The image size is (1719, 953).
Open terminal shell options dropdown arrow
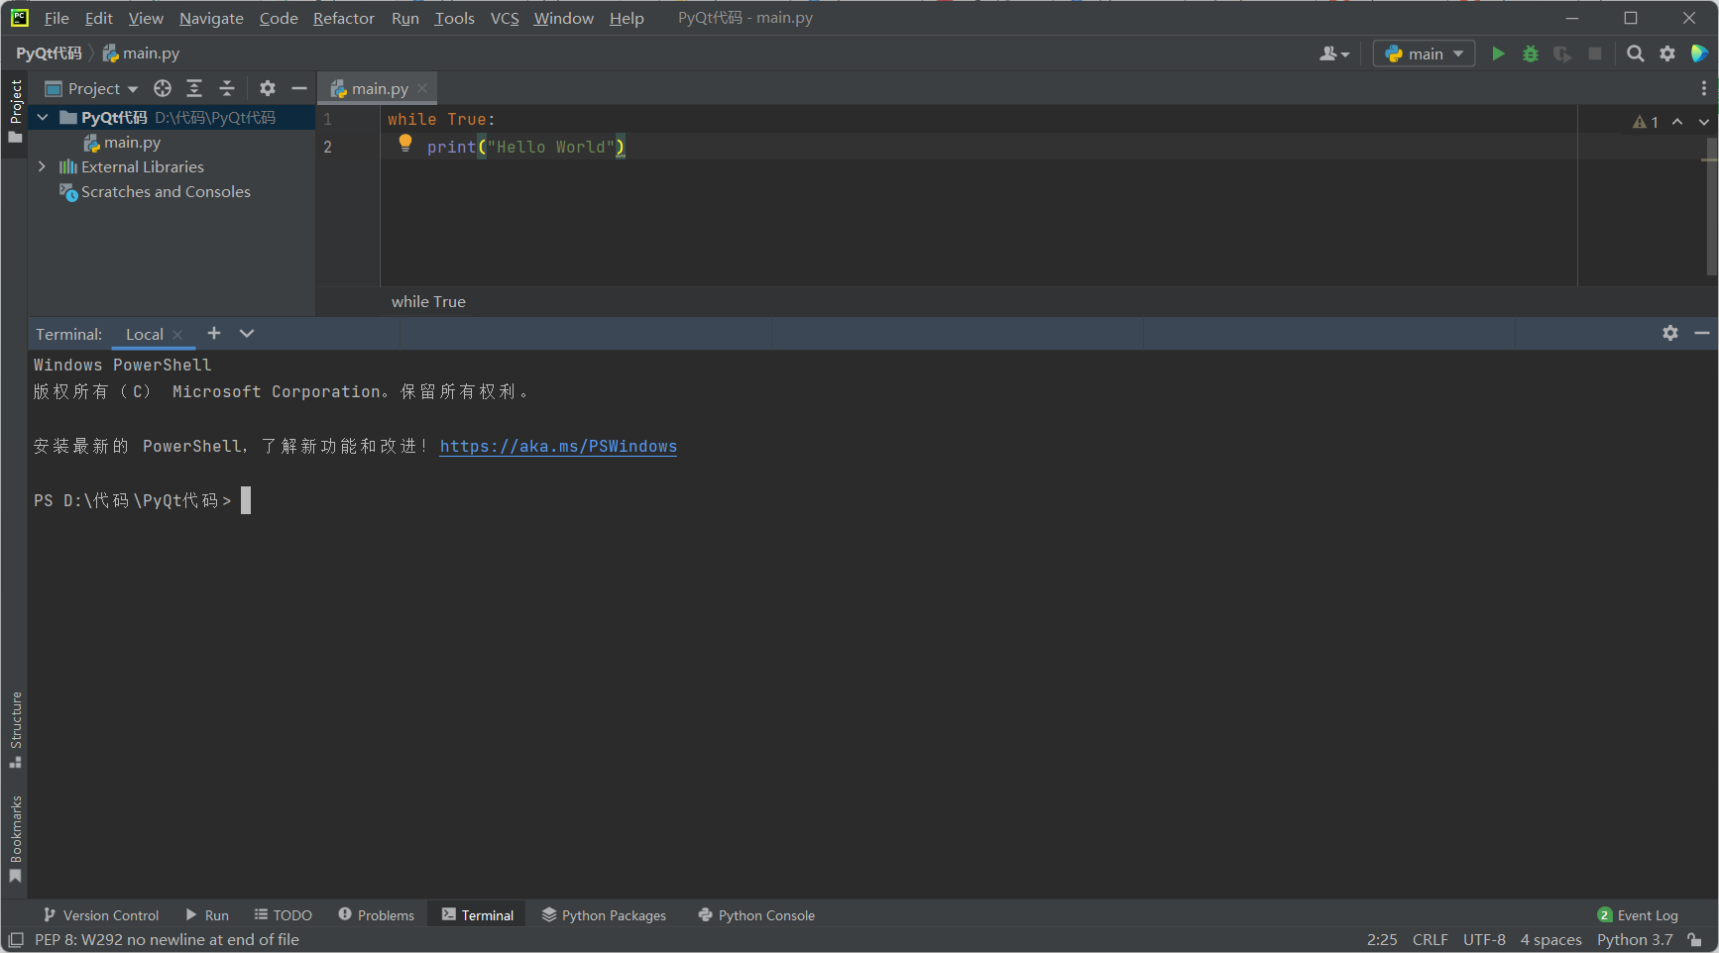247,333
